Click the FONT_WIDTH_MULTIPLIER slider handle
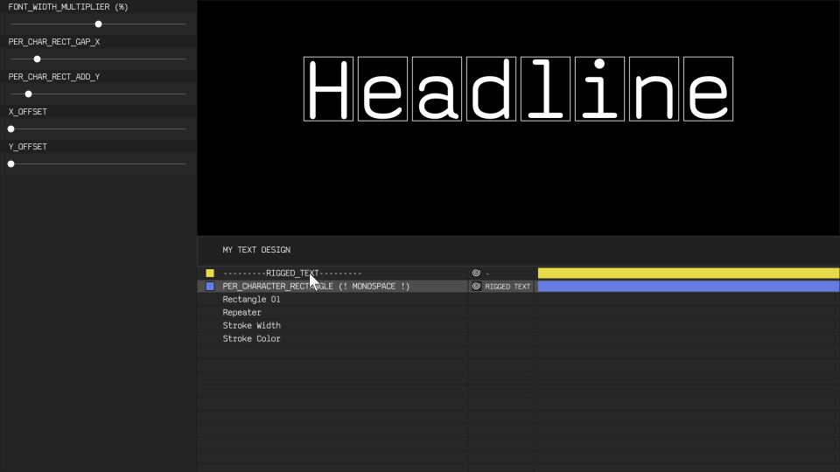The height and width of the screenshot is (472, 840). pyautogui.click(x=98, y=24)
